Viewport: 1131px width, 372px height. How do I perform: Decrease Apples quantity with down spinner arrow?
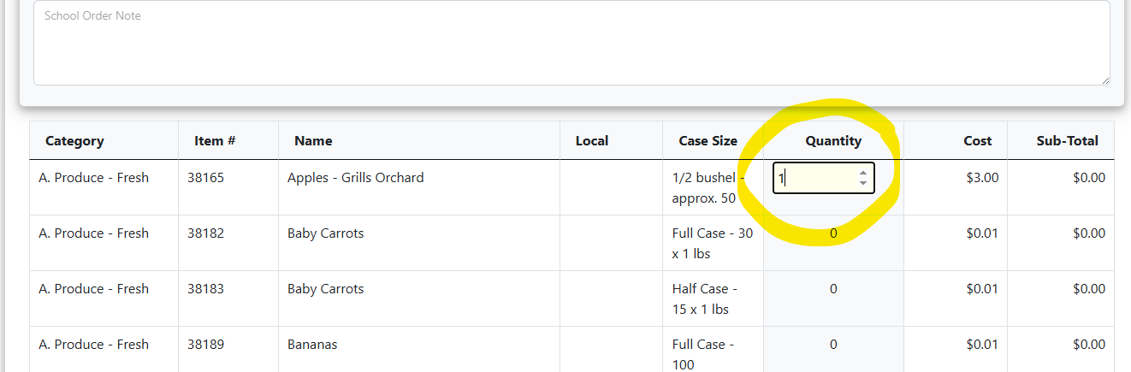(x=862, y=183)
